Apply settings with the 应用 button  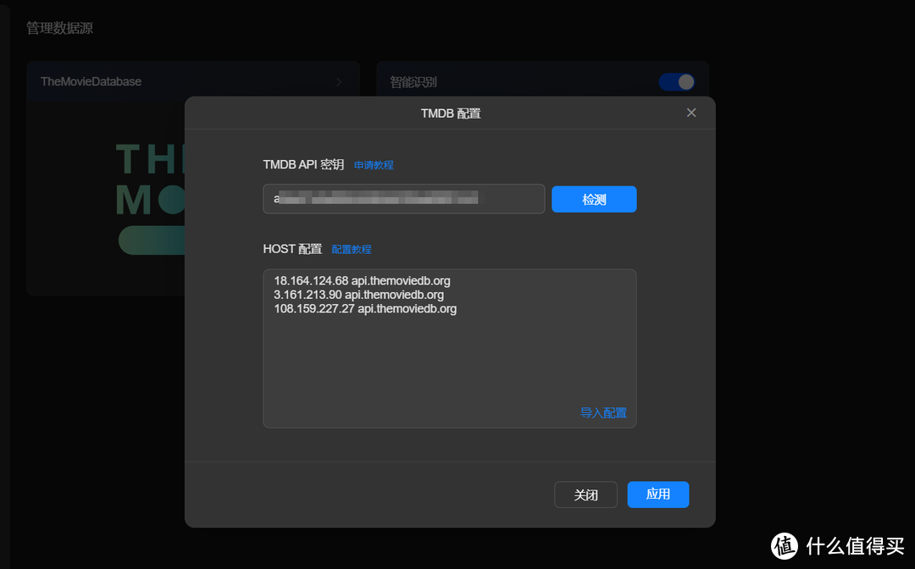pos(658,494)
